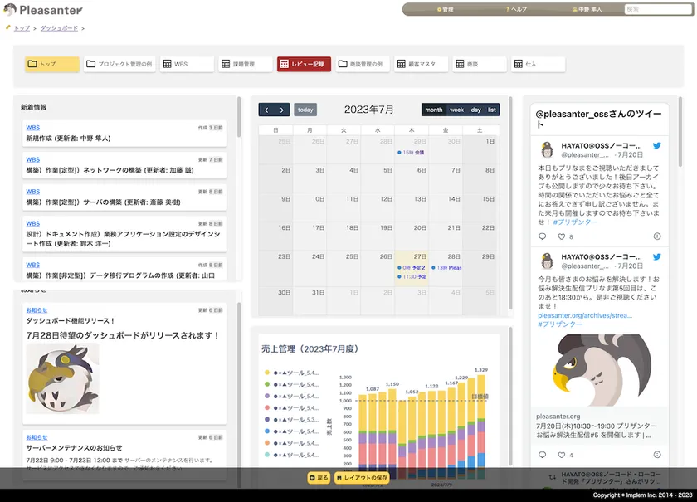
Task: Click the yellow legend swatch in sales chart
Action: tap(267, 373)
